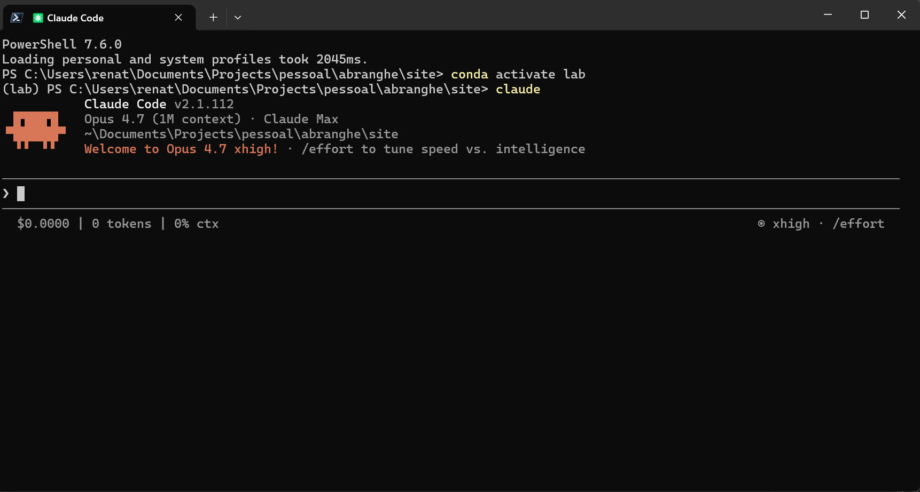
Task: Click the 0% ctx context indicator
Action: point(196,224)
